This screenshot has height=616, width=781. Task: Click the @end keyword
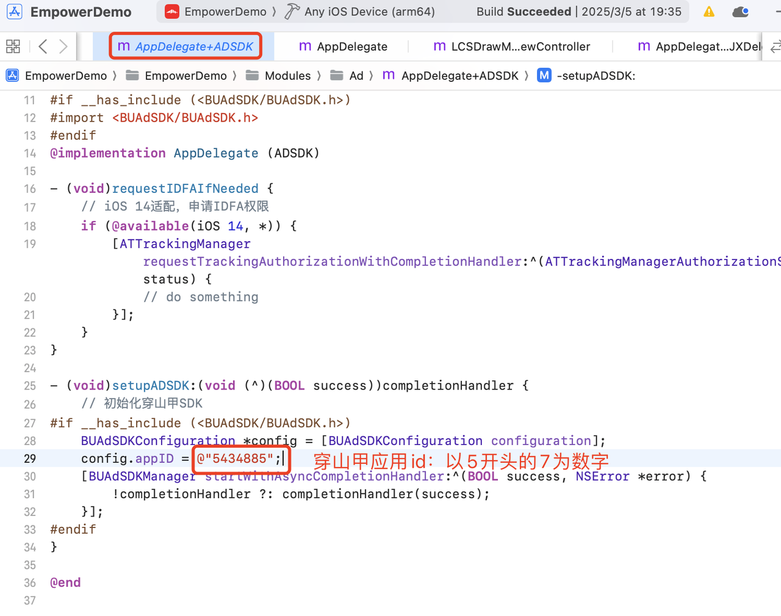[x=65, y=583]
